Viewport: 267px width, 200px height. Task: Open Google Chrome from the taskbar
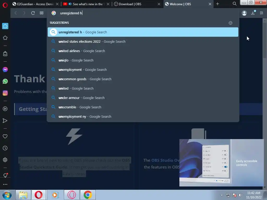pyautogui.click(x=88, y=195)
